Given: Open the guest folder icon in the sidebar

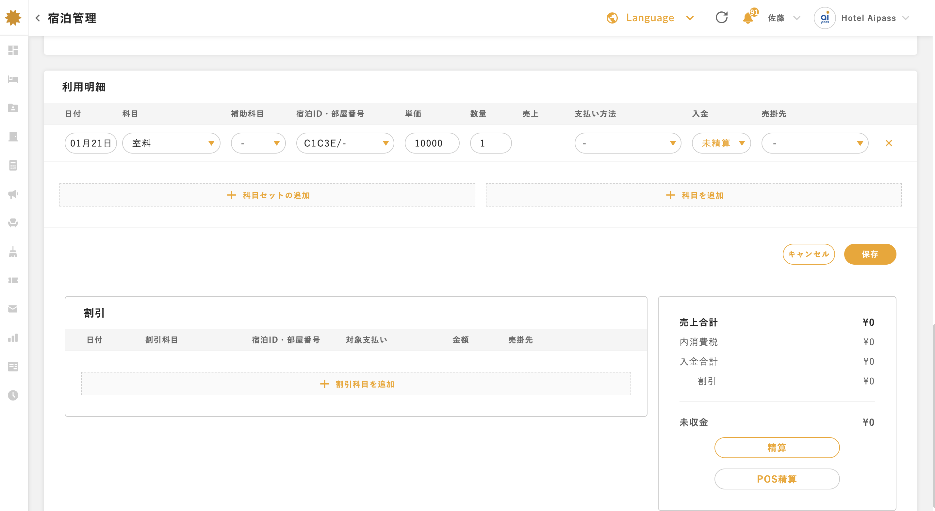Looking at the screenshot, I should [x=13, y=108].
